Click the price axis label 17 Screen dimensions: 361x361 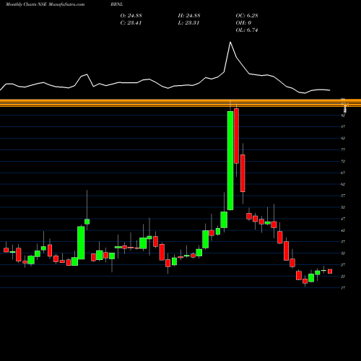coord(343,288)
